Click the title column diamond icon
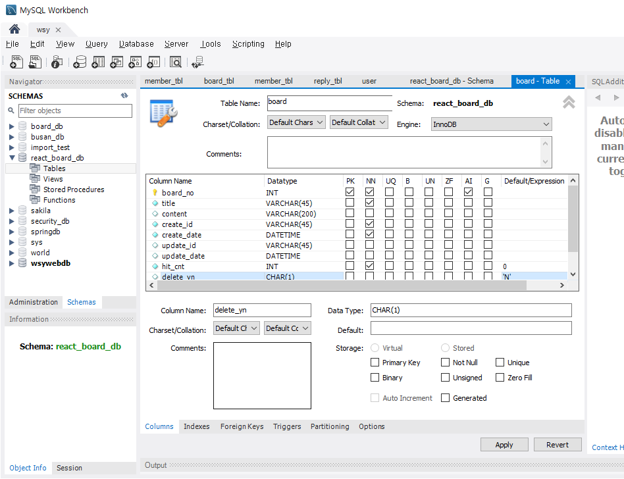This screenshot has height=479, width=624. click(155, 203)
